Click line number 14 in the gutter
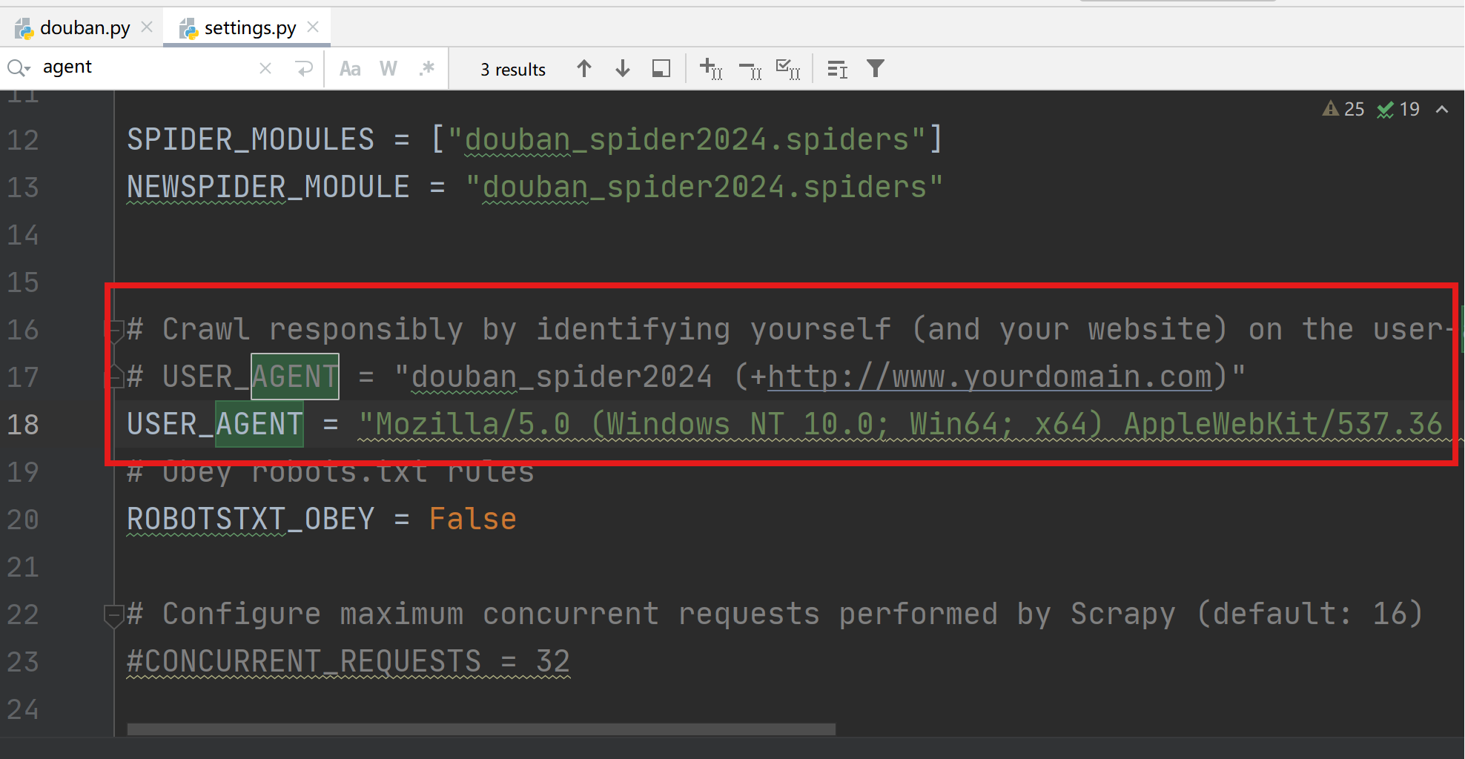 click(x=23, y=235)
